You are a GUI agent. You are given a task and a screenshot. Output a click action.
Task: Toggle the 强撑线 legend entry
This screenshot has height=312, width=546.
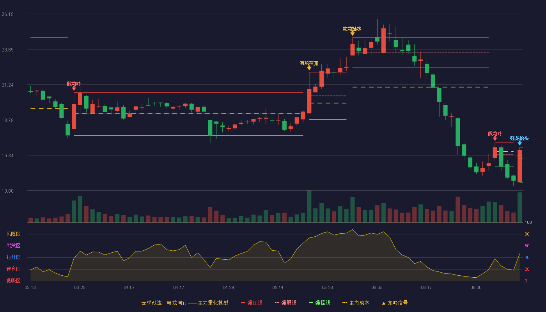click(x=319, y=303)
